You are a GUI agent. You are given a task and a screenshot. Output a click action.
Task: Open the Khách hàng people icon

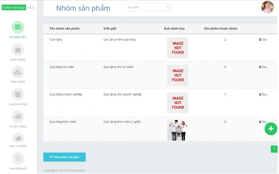point(18,94)
